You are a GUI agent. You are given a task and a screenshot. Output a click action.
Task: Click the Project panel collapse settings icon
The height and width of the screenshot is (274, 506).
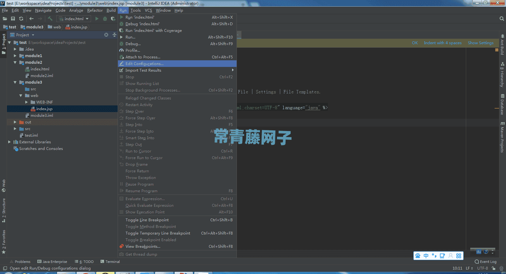coord(114,35)
